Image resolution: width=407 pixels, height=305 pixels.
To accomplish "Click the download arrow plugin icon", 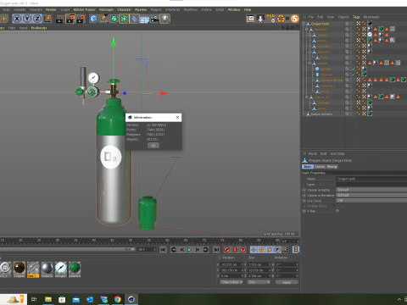I will (260, 19).
